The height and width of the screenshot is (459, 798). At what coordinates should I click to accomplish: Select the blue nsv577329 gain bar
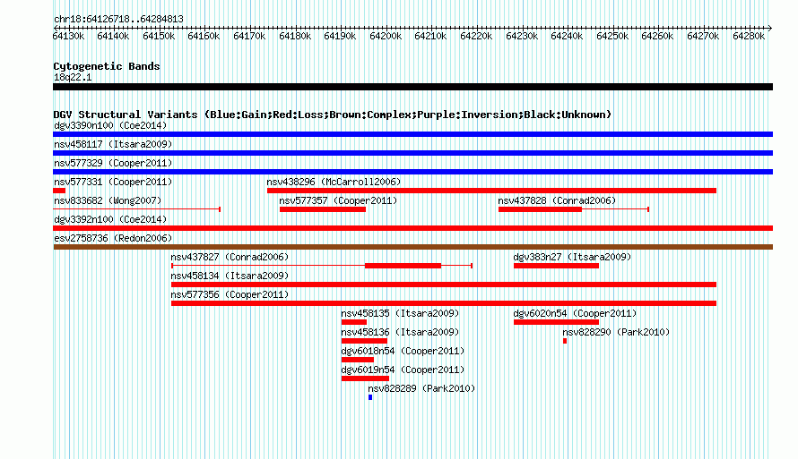412,172
